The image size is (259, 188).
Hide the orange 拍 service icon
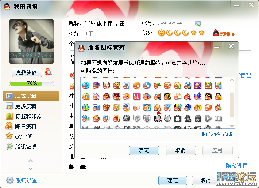[137, 85]
